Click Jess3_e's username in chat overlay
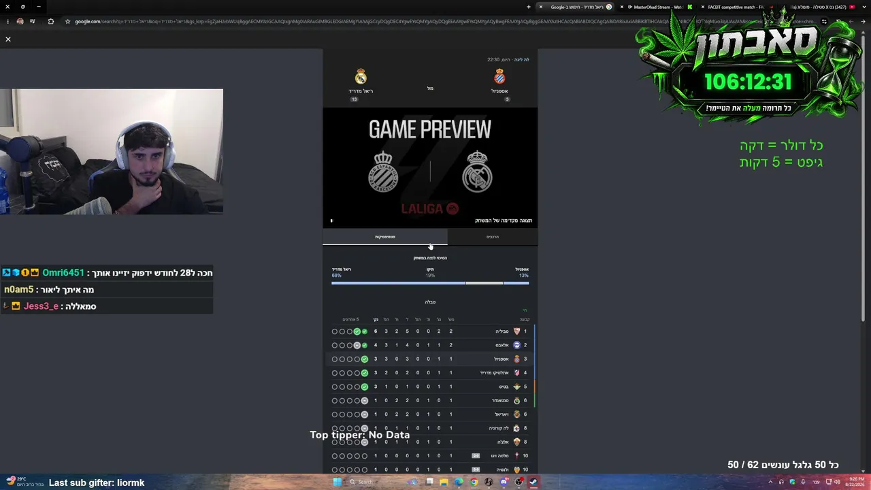The height and width of the screenshot is (490, 871). pyautogui.click(x=41, y=306)
